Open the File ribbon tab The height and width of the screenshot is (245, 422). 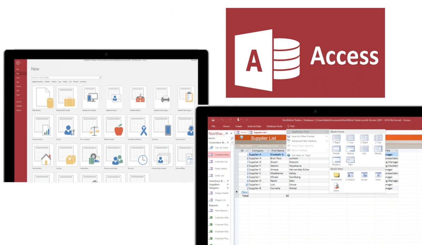[213, 126]
